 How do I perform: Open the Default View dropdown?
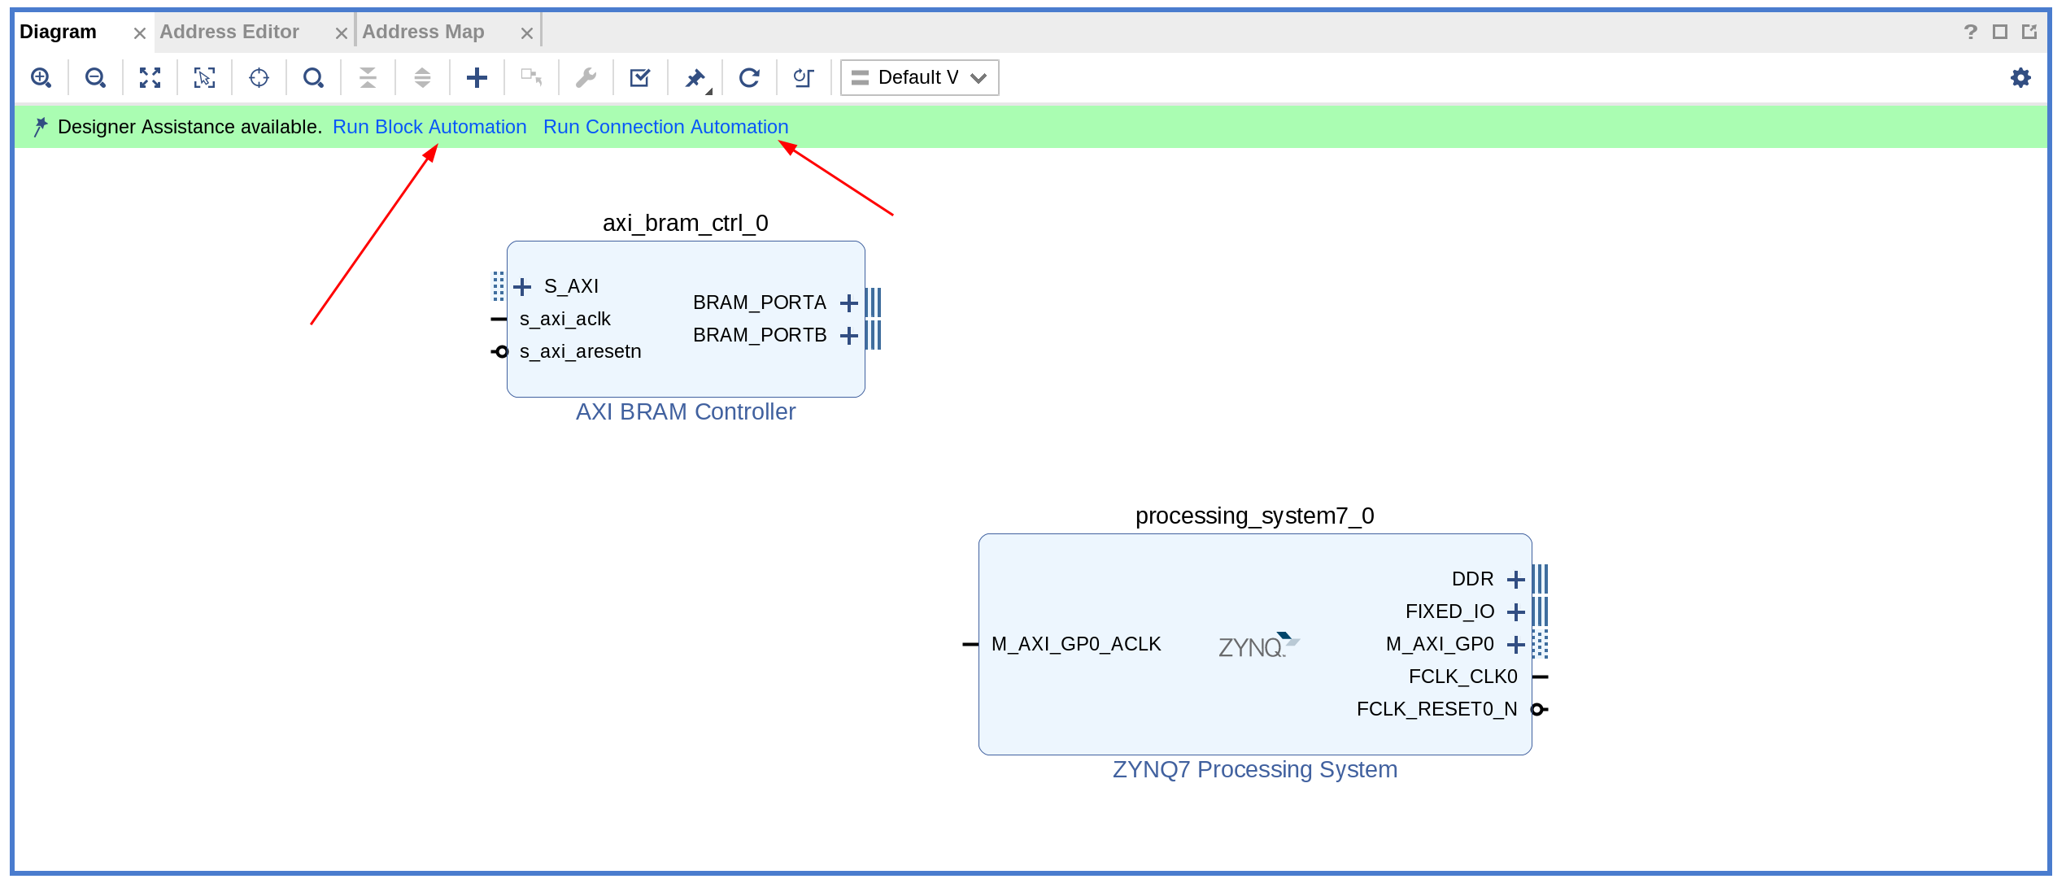point(919,78)
